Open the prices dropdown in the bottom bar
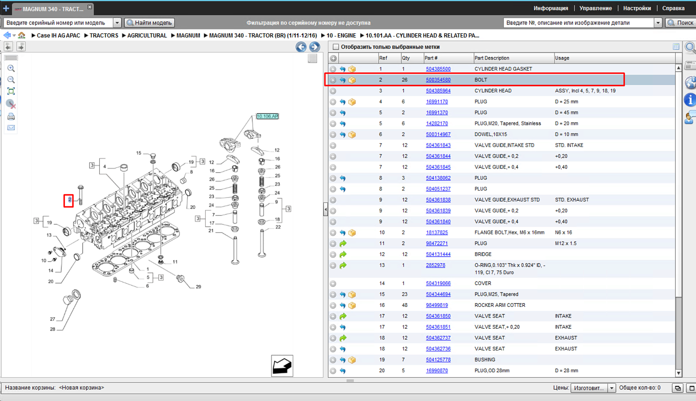Viewport: 696px width, 401px height. [612, 388]
